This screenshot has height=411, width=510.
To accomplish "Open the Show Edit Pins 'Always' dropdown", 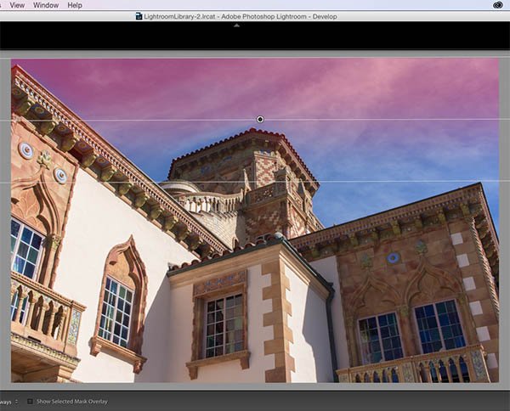I will click(6, 401).
